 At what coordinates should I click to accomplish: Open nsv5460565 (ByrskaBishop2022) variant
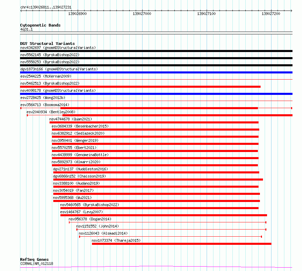click(90, 205)
